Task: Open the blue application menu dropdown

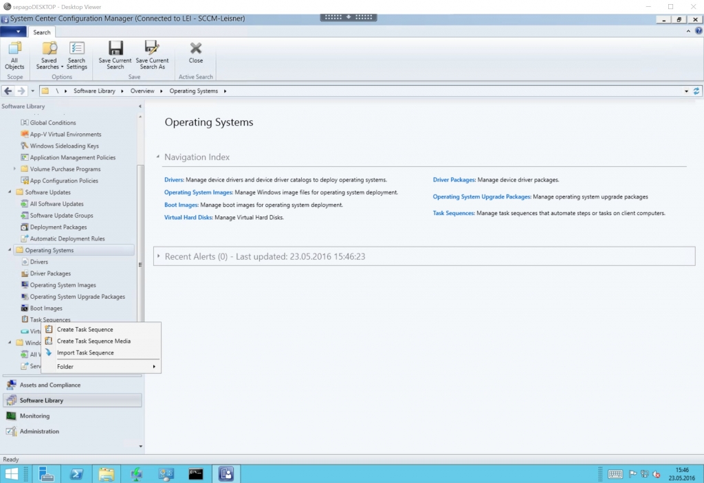Action: point(13,32)
